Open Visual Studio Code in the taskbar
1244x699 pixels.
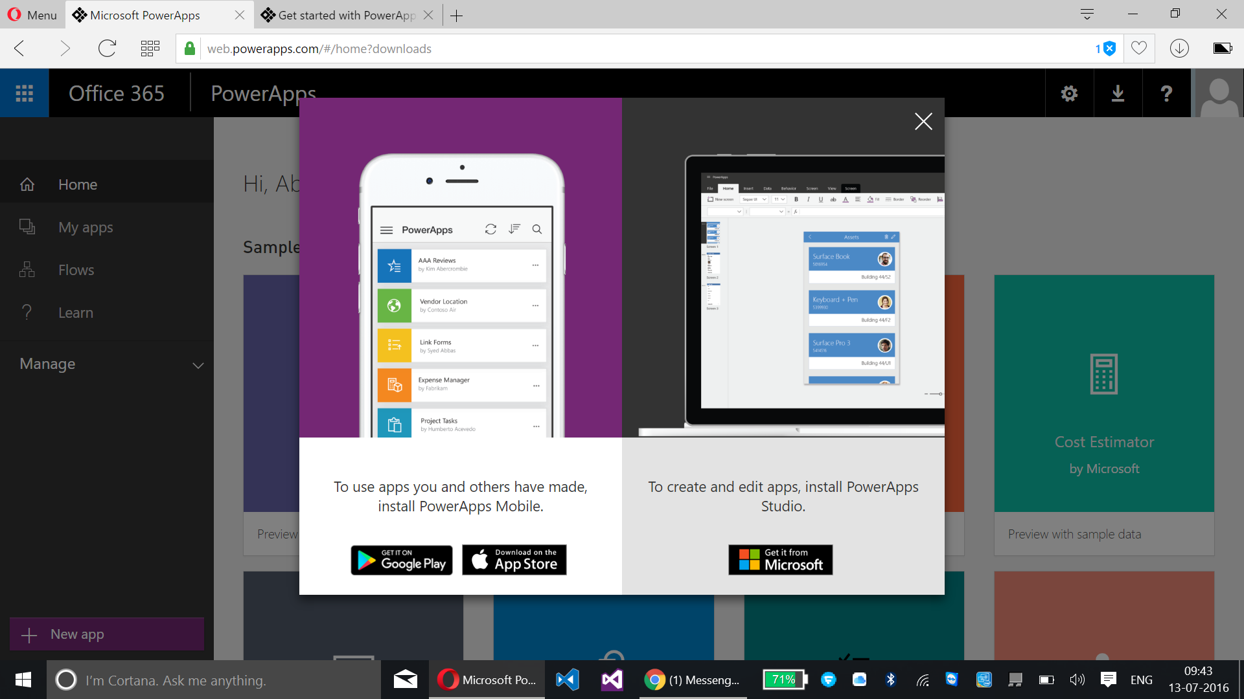click(x=568, y=680)
